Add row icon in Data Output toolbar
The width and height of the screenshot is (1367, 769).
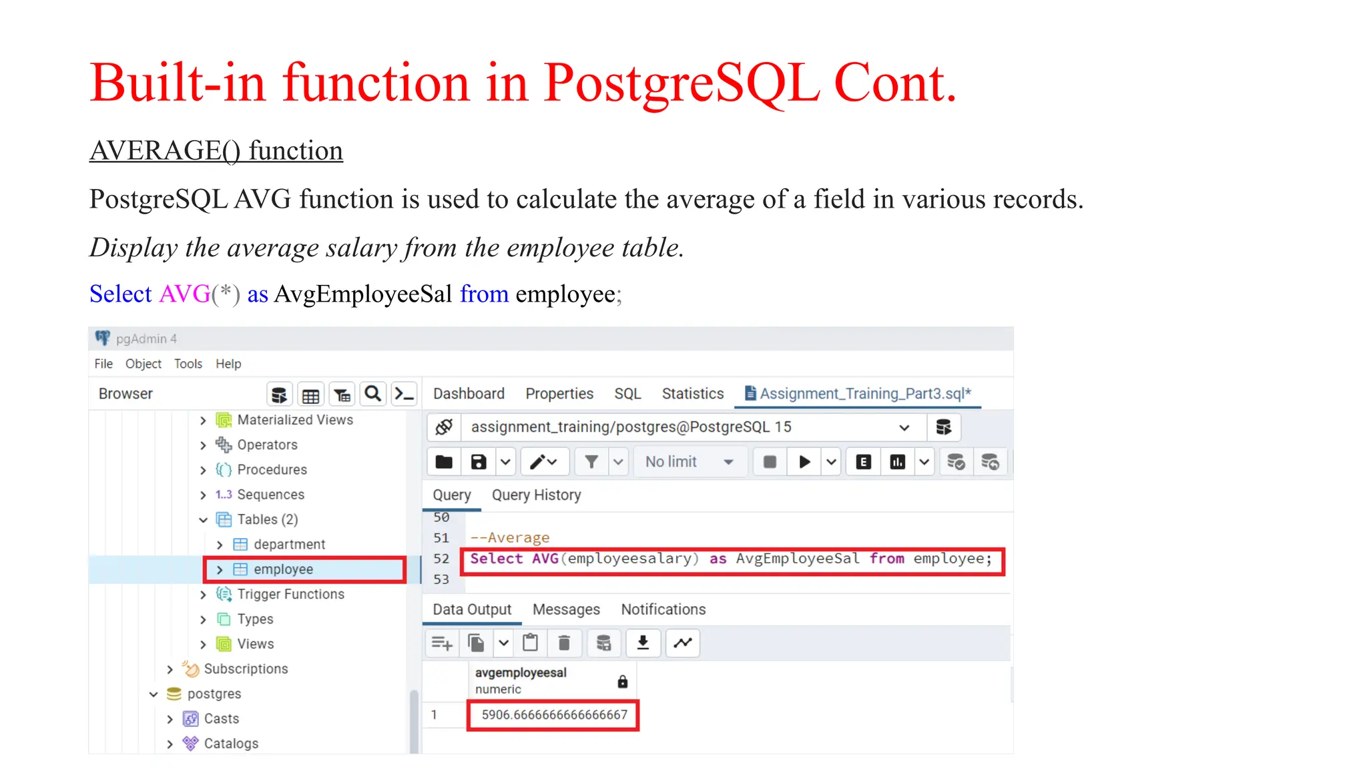coord(442,644)
